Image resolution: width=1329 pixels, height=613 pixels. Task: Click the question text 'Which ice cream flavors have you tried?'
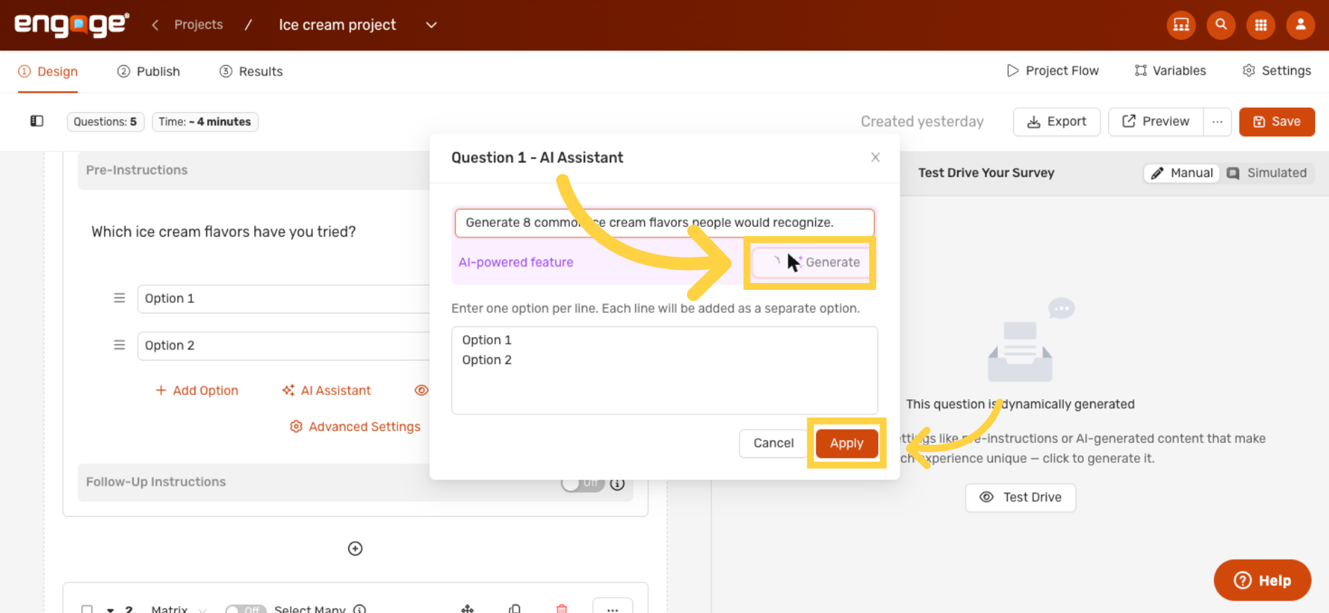click(224, 232)
